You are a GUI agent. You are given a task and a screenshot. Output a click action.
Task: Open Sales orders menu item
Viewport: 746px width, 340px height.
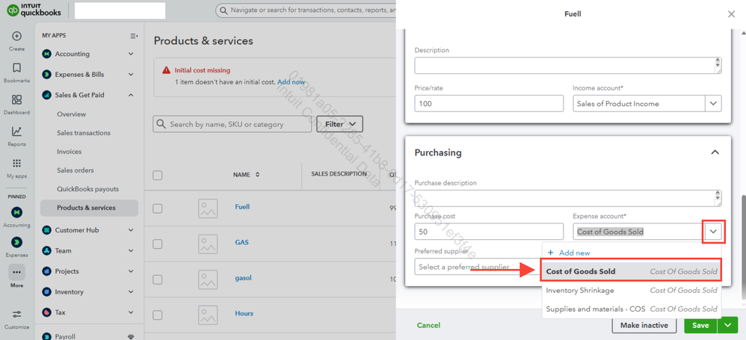[75, 170]
